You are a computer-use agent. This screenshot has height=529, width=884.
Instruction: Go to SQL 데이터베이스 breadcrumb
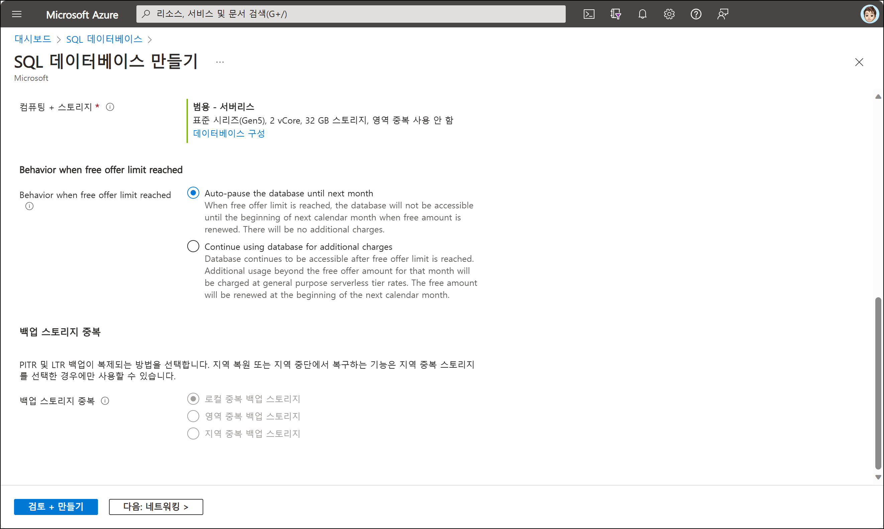(x=104, y=39)
